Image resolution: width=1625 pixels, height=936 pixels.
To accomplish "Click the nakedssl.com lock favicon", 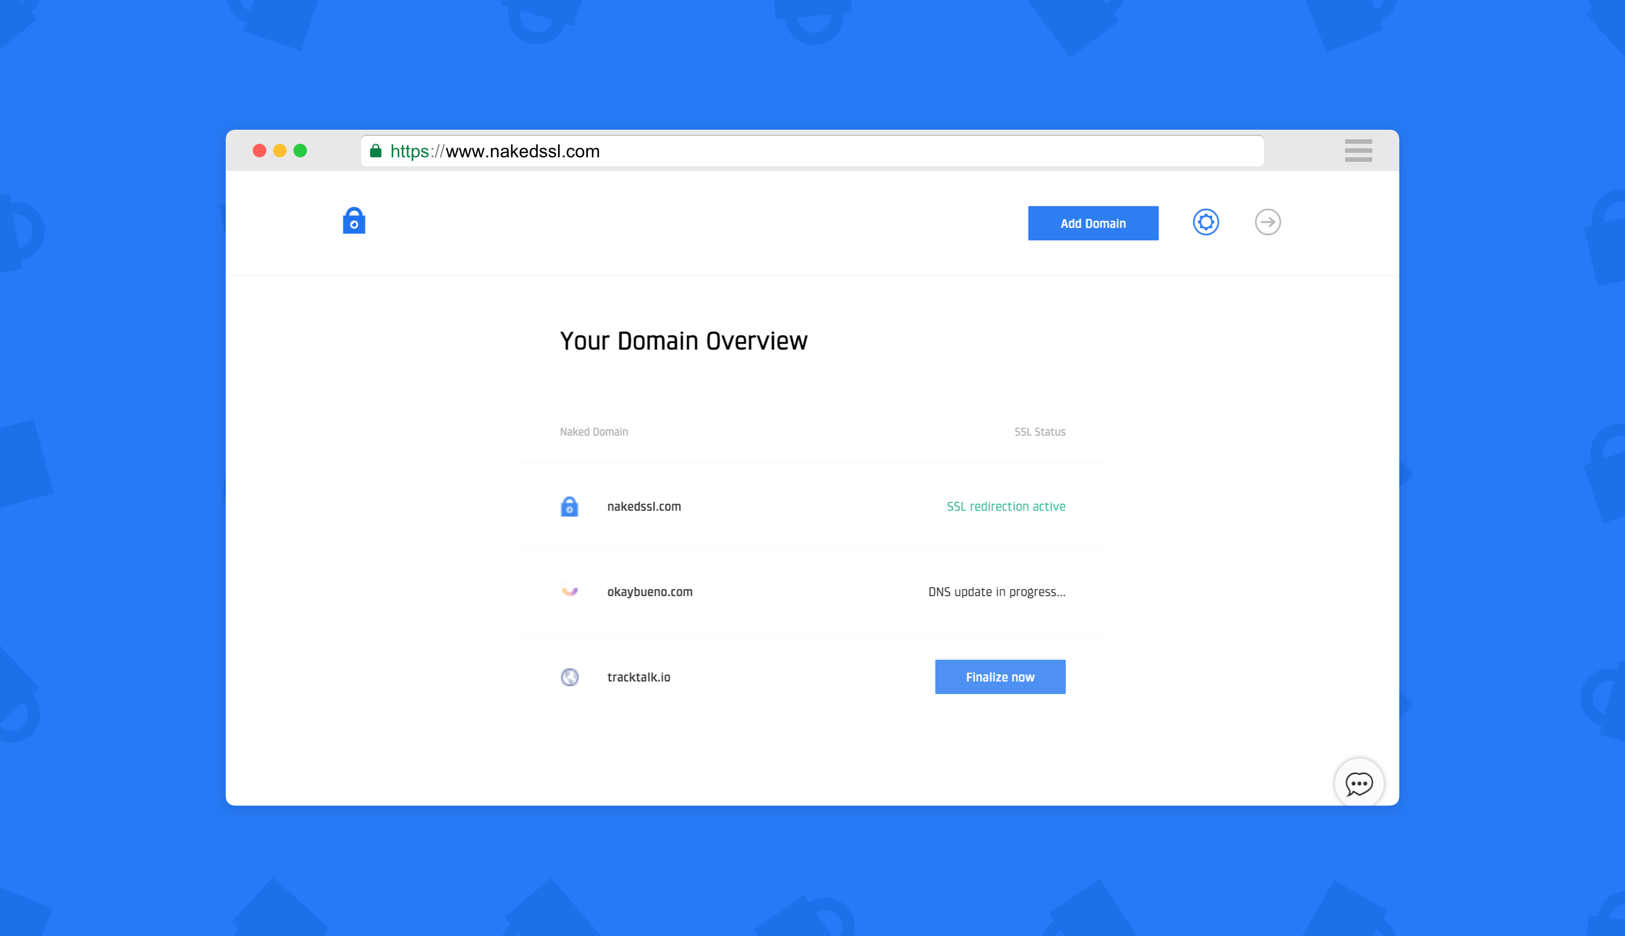I will pyautogui.click(x=569, y=506).
